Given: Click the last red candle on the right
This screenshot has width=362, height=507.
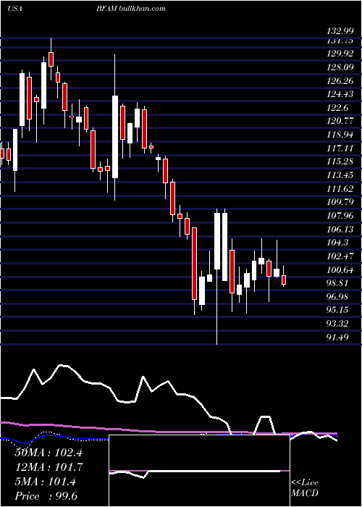Looking at the screenshot, I should tap(284, 280).
